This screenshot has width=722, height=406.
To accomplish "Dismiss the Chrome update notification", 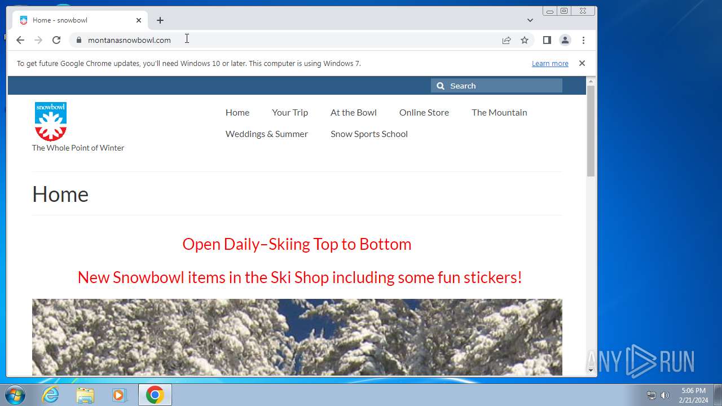I will pos(582,63).
